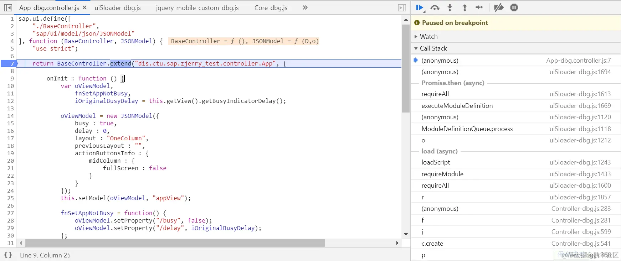
Task: Click the horizontal scroll thumb
Action: (x=175, y=243)
